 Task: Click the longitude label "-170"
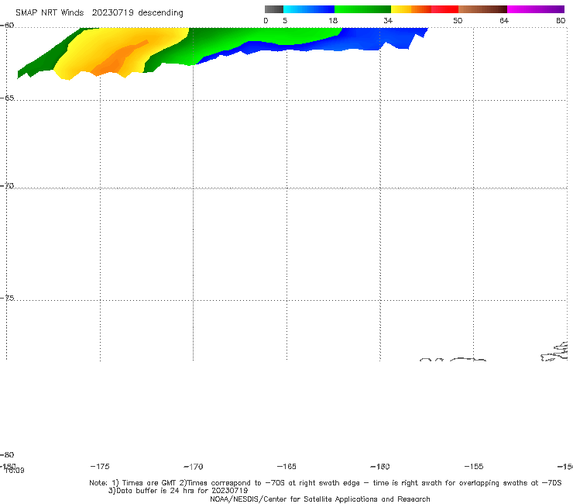coord(194,466)
